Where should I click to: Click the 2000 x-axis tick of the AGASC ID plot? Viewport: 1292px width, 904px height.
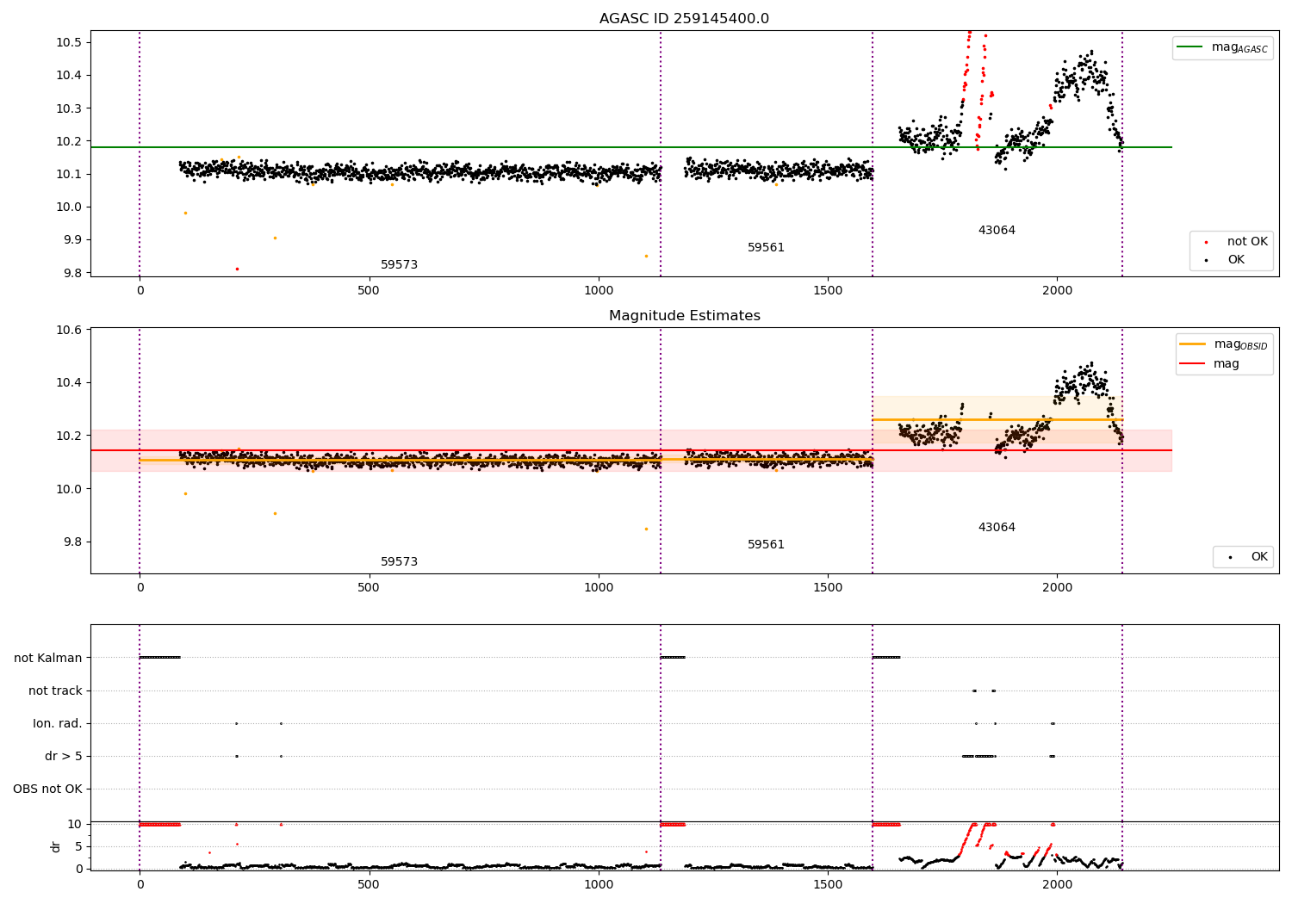(x=1057, y=290)
